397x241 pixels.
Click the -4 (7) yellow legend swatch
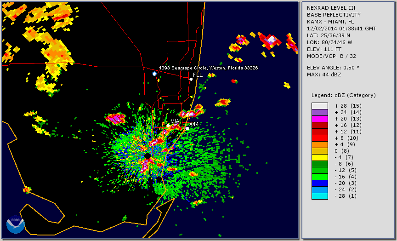click(320, 158)
